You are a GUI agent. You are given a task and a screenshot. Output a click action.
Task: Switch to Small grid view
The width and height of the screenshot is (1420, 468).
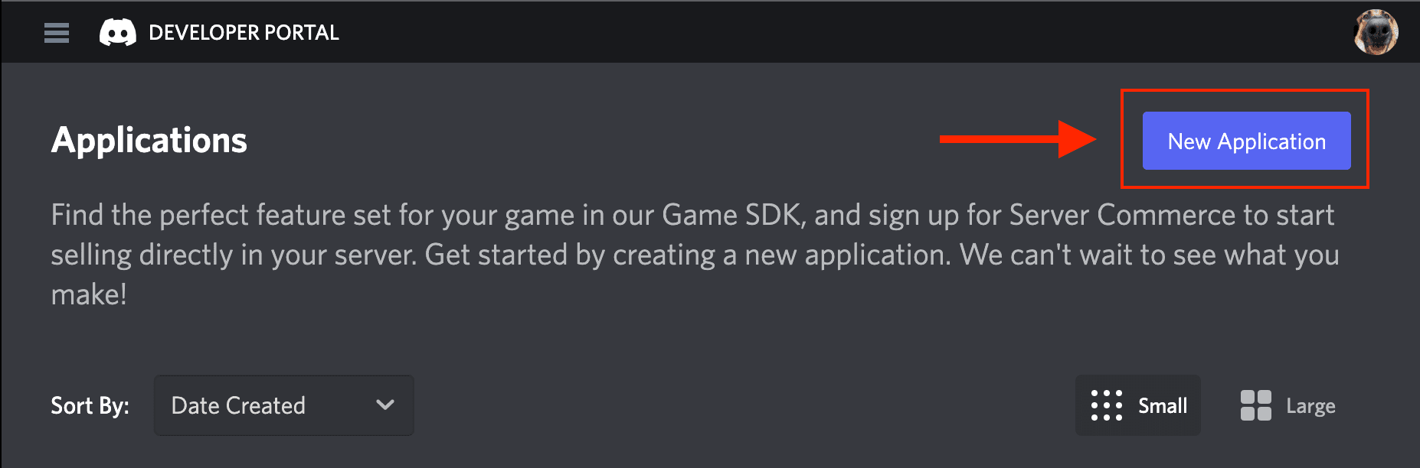[x=1138, y=405]
